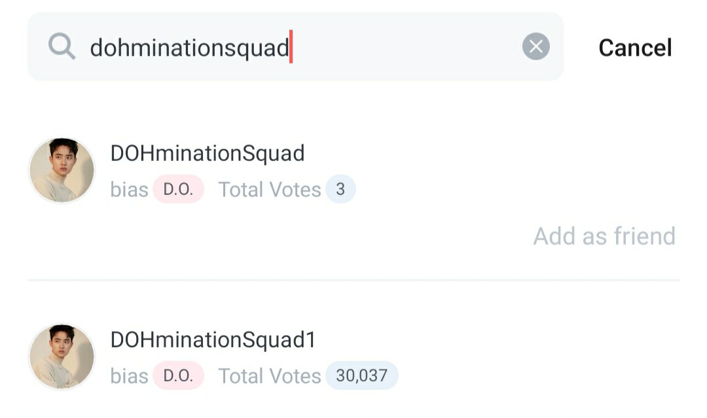Place cursor at end of search text
Image resolution: width=707 pixels, height=418 pixels.
coord(291,47)
